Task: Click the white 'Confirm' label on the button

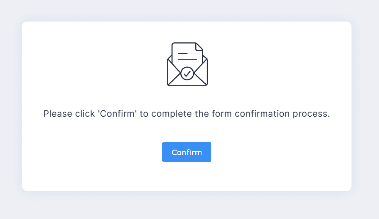Action: [x=186, y=152]
